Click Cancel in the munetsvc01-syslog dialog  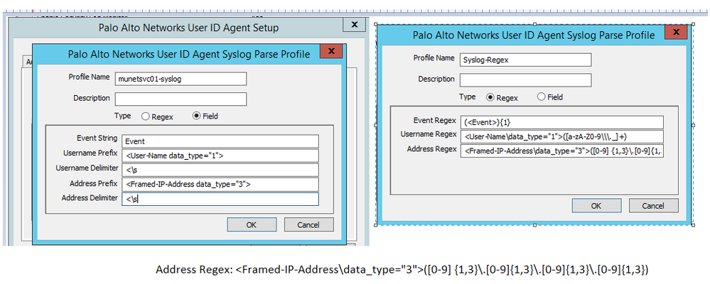point(309,225)
